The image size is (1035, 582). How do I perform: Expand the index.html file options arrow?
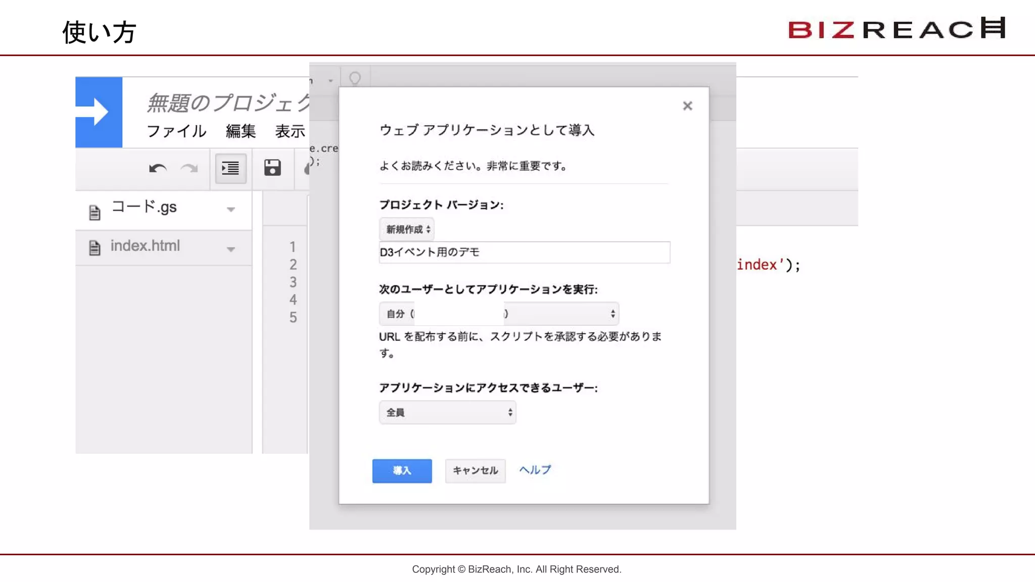[x=231, y=249]
